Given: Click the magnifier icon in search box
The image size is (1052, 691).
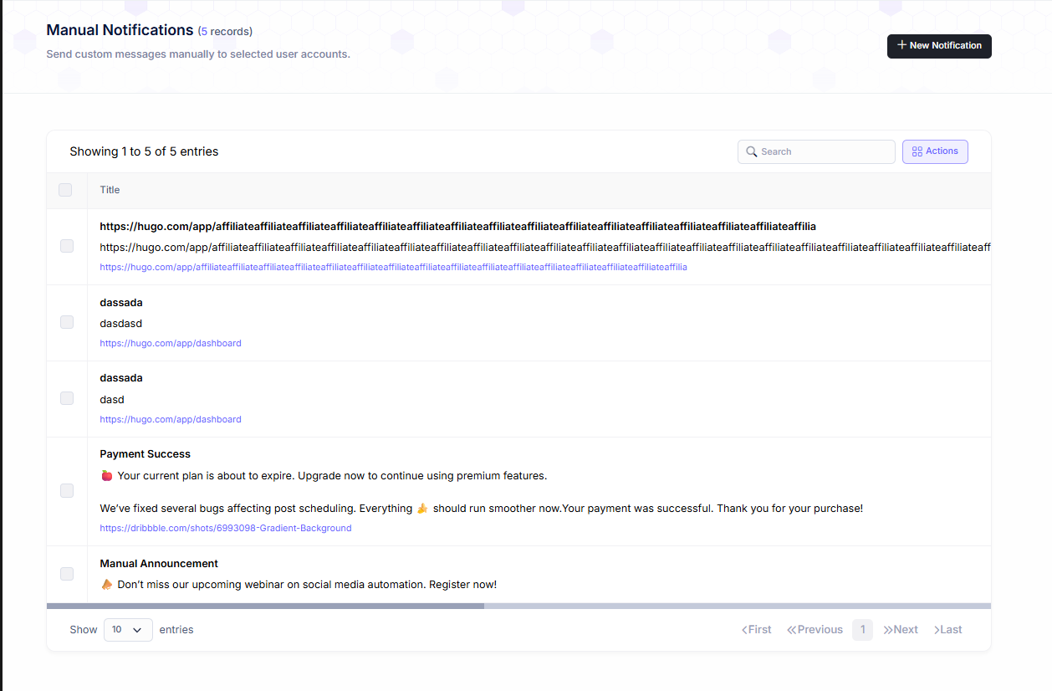Looking at the screenshot, I should tap(751, 152).
